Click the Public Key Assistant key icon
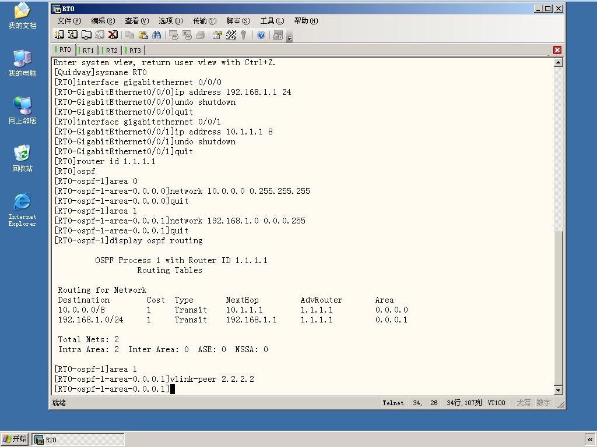This screenshot has width=597, height=447. 244,35
